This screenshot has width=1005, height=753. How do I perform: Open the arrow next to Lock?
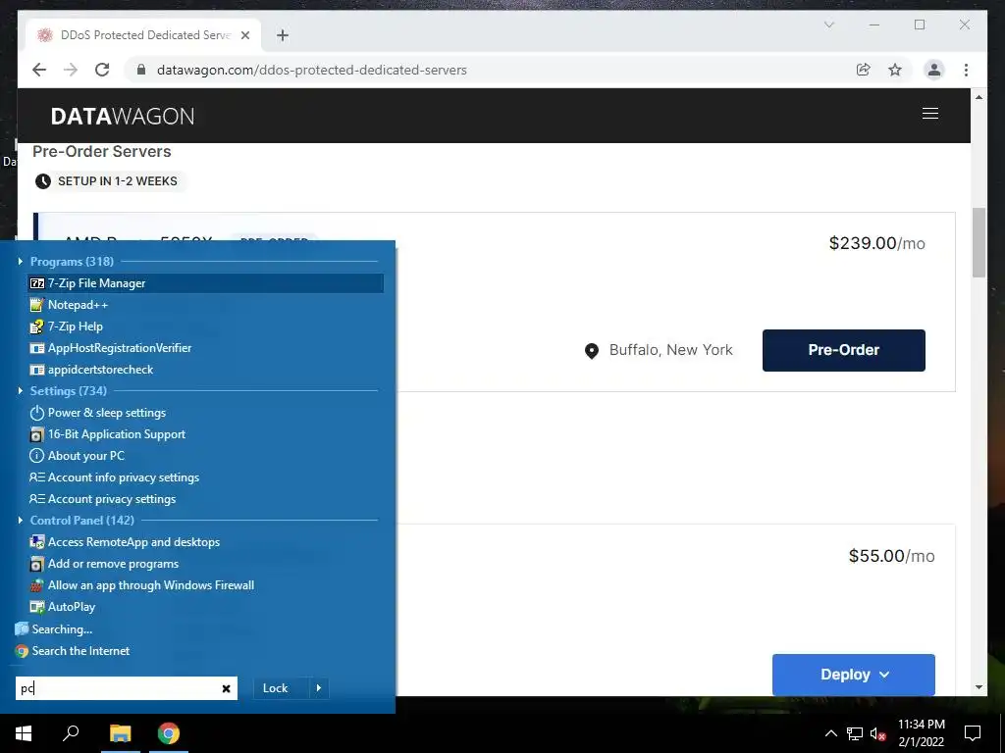pos(319,688)
